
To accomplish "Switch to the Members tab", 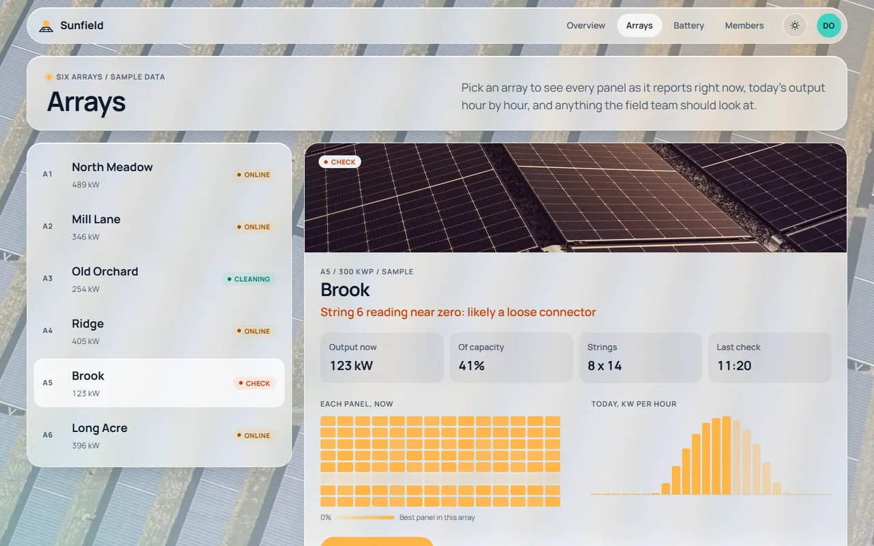I will point(744,26).
